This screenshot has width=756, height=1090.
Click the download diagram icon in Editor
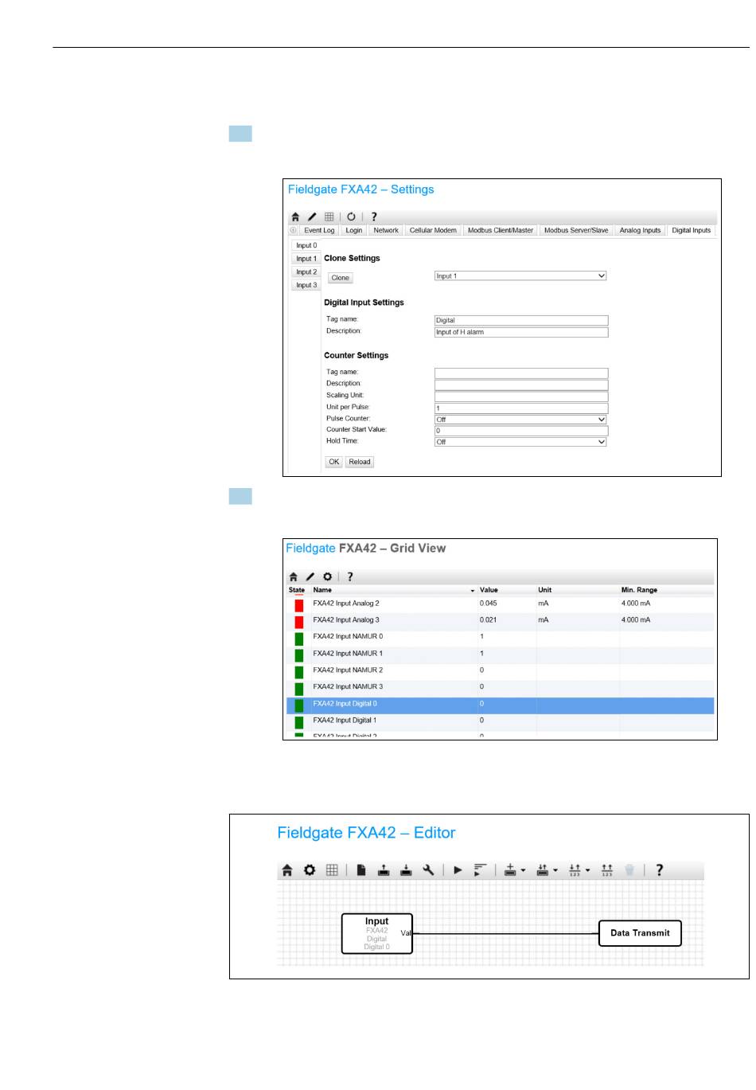406,870
